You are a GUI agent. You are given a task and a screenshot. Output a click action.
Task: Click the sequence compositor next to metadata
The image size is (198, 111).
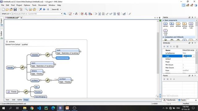pos(47,55)
